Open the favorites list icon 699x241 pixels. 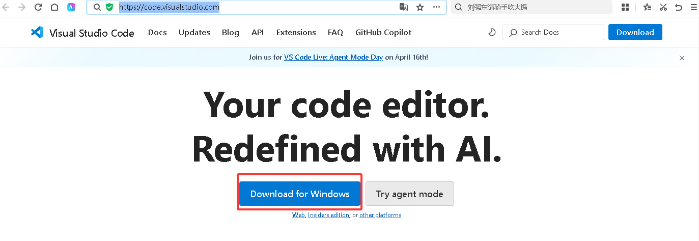coord(647,7)
